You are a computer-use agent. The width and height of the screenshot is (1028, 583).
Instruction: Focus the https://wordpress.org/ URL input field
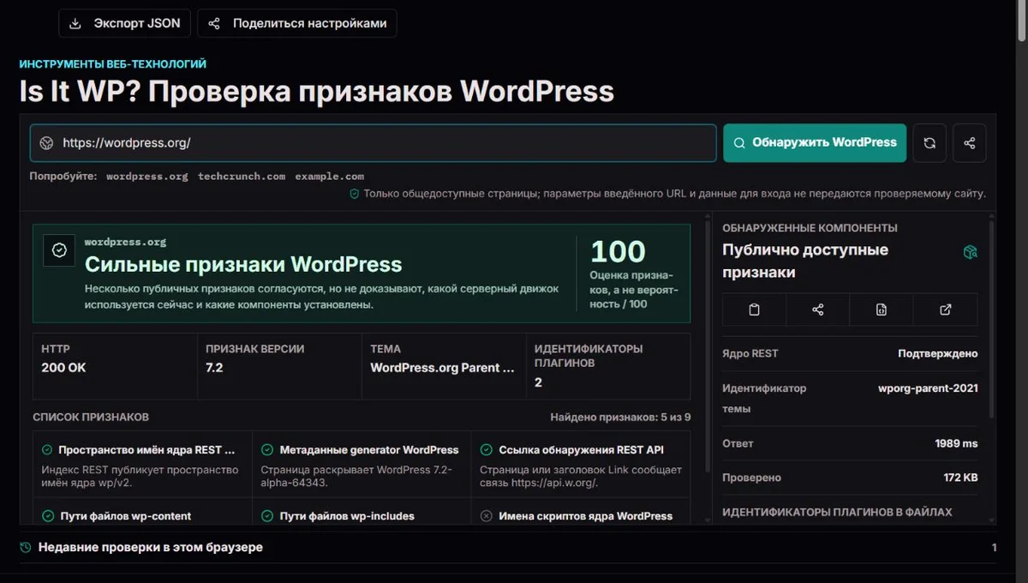click(374, 143)
